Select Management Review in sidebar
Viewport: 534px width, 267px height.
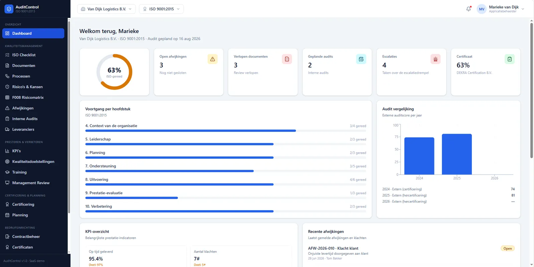click(x=33, y=183)
